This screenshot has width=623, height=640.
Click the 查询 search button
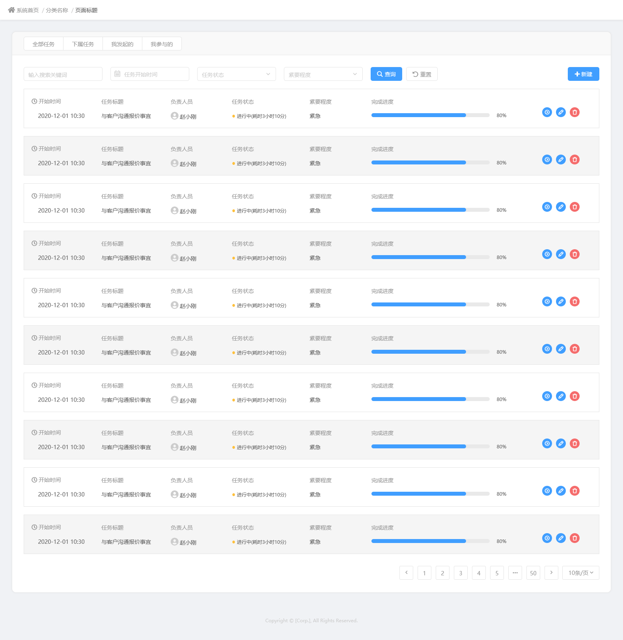[x=386, y=74]
